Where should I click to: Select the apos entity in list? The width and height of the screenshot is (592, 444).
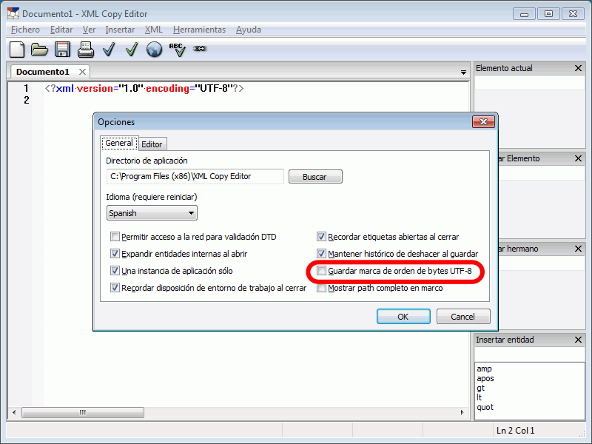485,378
